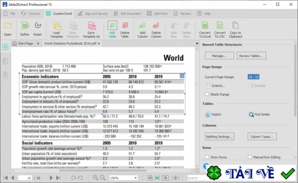Open the bookmarks panel in sidebar
Screen dimensions: 298x183
click(x=5, y=61)
